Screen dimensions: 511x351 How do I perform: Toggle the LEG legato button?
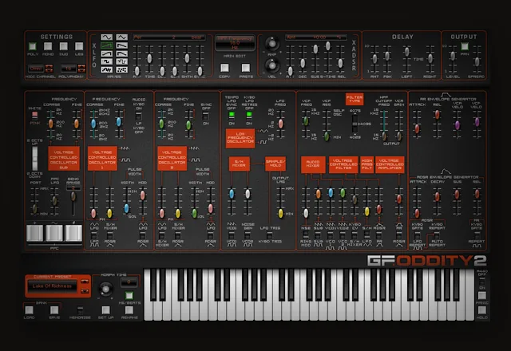click(79, 46)
